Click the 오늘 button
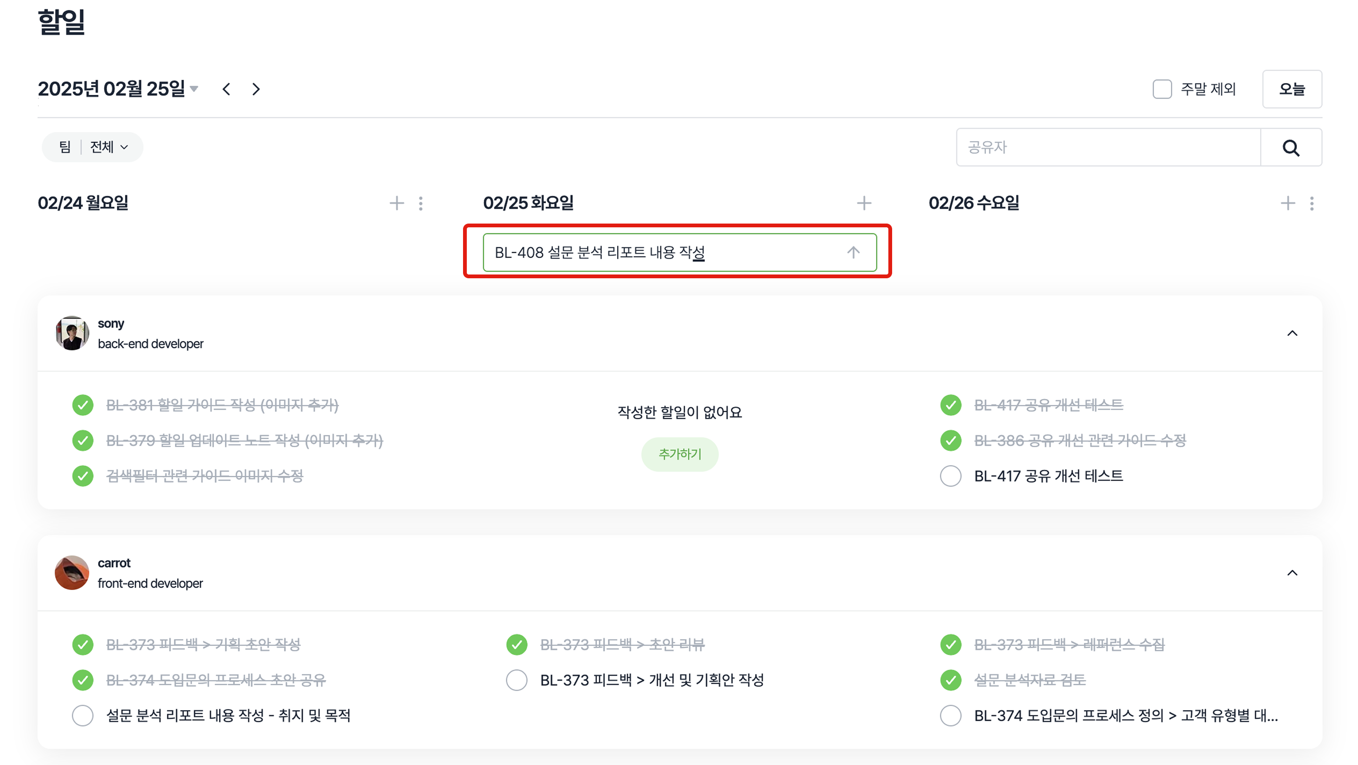This screenshot has width=1358, height=765. 1292,89
